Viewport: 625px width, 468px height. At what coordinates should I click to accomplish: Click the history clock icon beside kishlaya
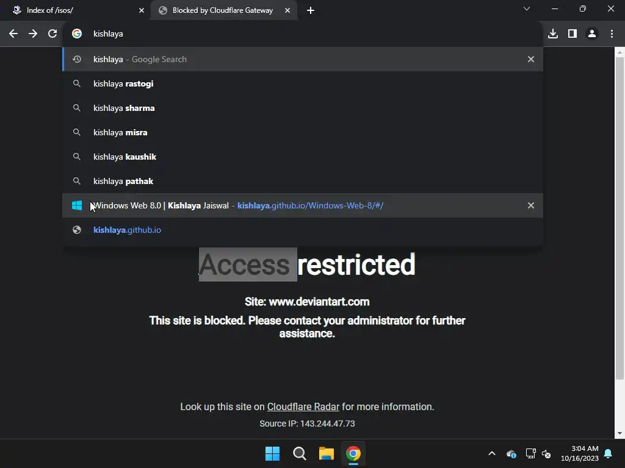(x=77, y=59)
